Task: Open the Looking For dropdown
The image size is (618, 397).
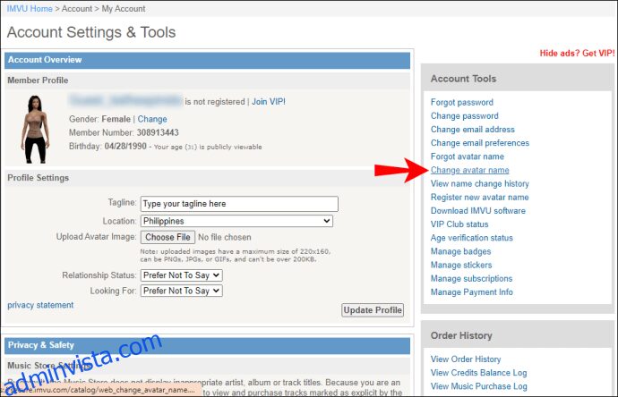Action: pos(181,291)
